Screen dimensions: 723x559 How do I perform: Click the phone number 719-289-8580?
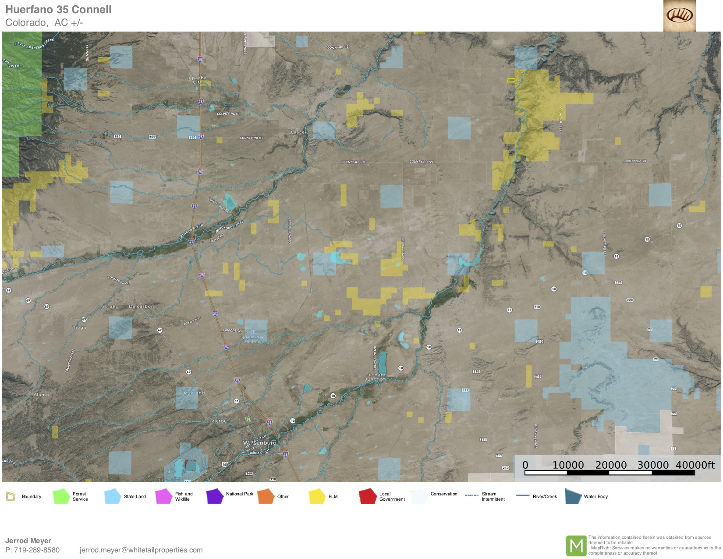pyautogui.click(x=37, y=550)
